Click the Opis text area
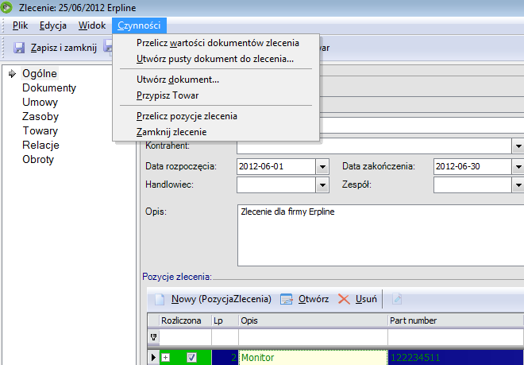This screenshot has height=365, width=524. click(x=380, y=235)
